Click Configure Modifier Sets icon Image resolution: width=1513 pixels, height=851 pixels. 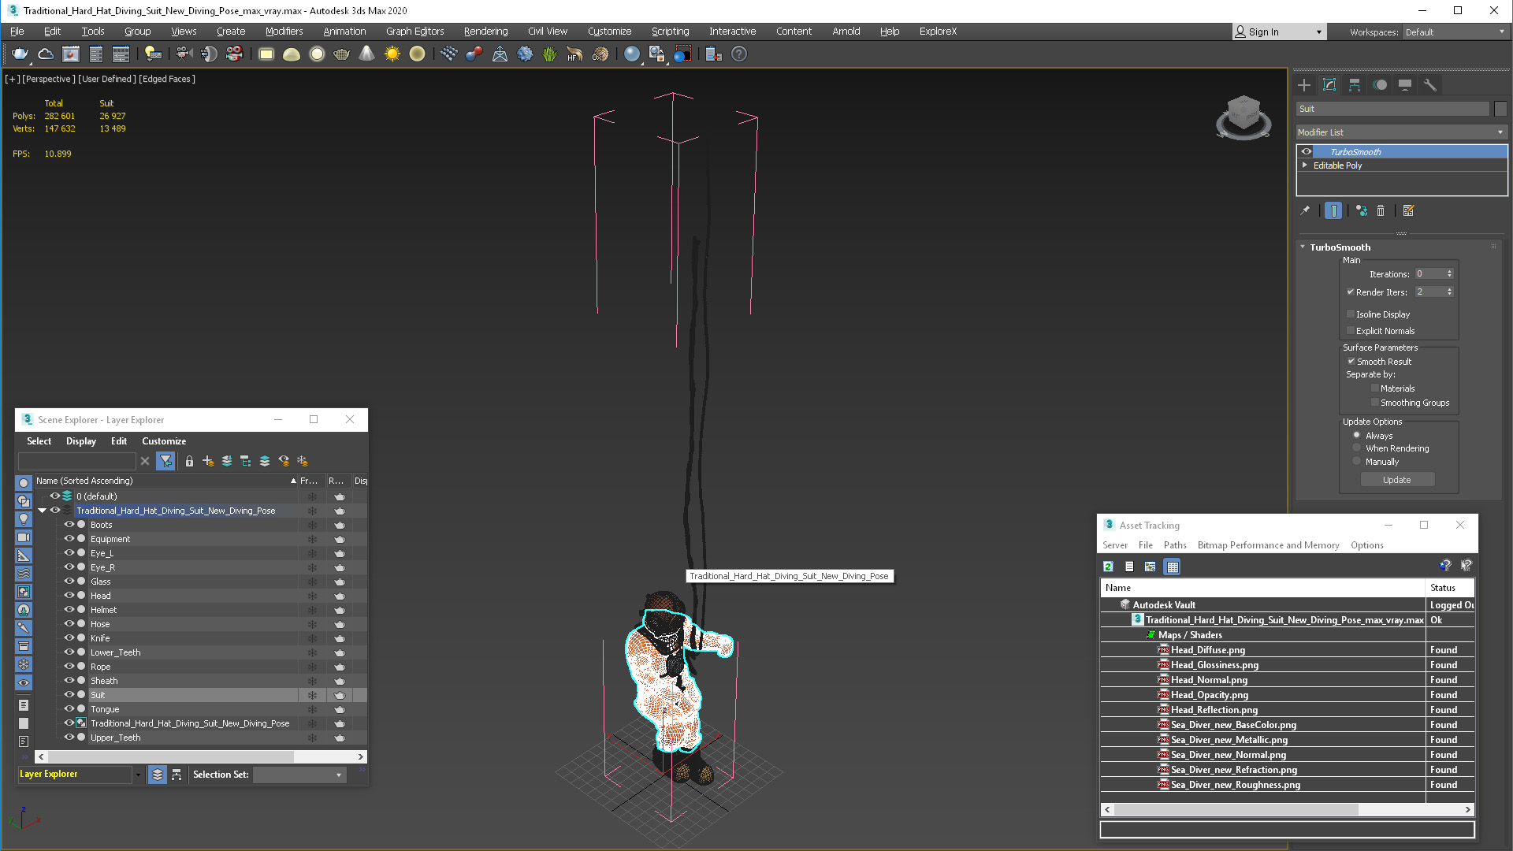tap(1408, 210)
